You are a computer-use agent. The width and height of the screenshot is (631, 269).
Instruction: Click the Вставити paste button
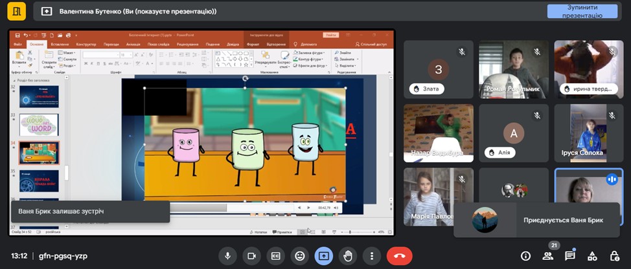coord(19,59)
